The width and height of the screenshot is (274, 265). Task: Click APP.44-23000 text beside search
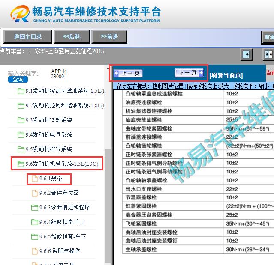coord(60,74)
